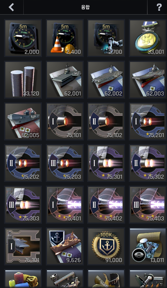Select the 5m speedup item with 2,000 count
The image size is (167, 288).
pos(23,38)
